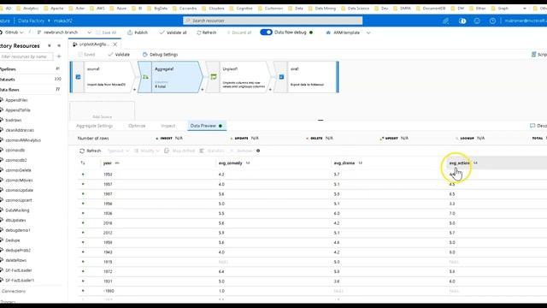
Task: Click the sink1 transformation icon
Action: (x=281, y=77)
